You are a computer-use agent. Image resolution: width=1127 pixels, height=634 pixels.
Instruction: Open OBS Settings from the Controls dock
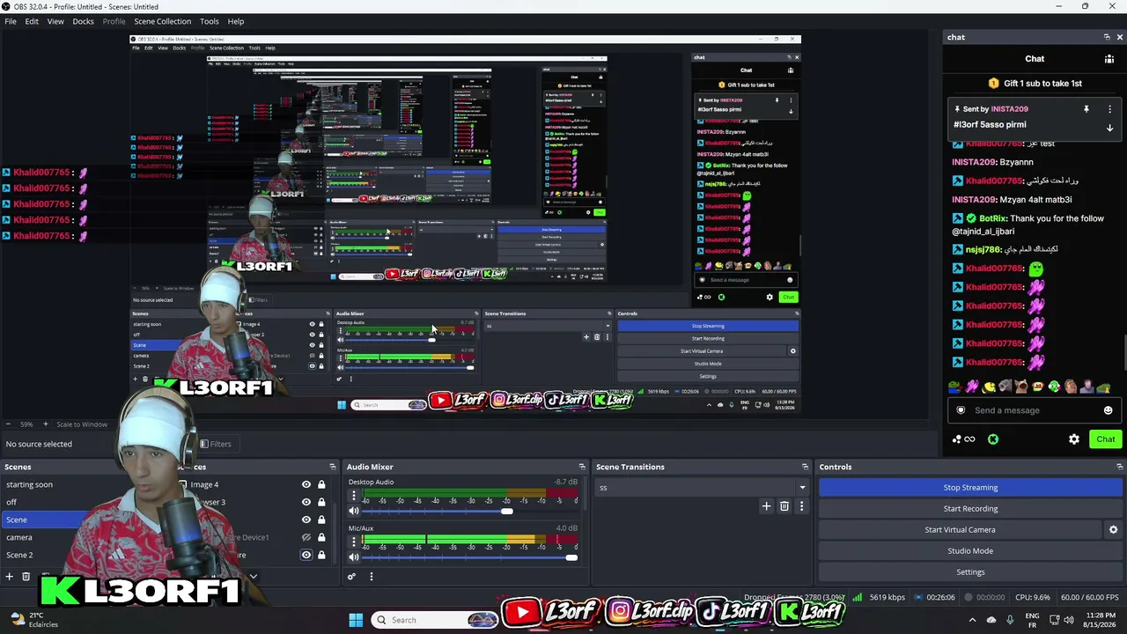970,572
